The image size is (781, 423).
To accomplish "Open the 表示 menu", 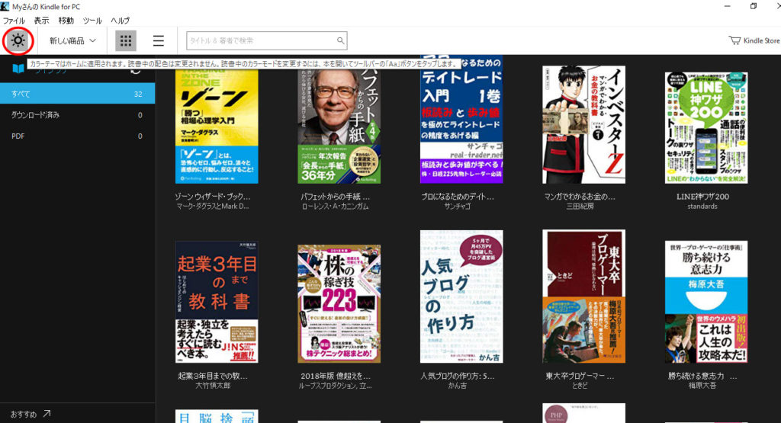I will (41, 21).
